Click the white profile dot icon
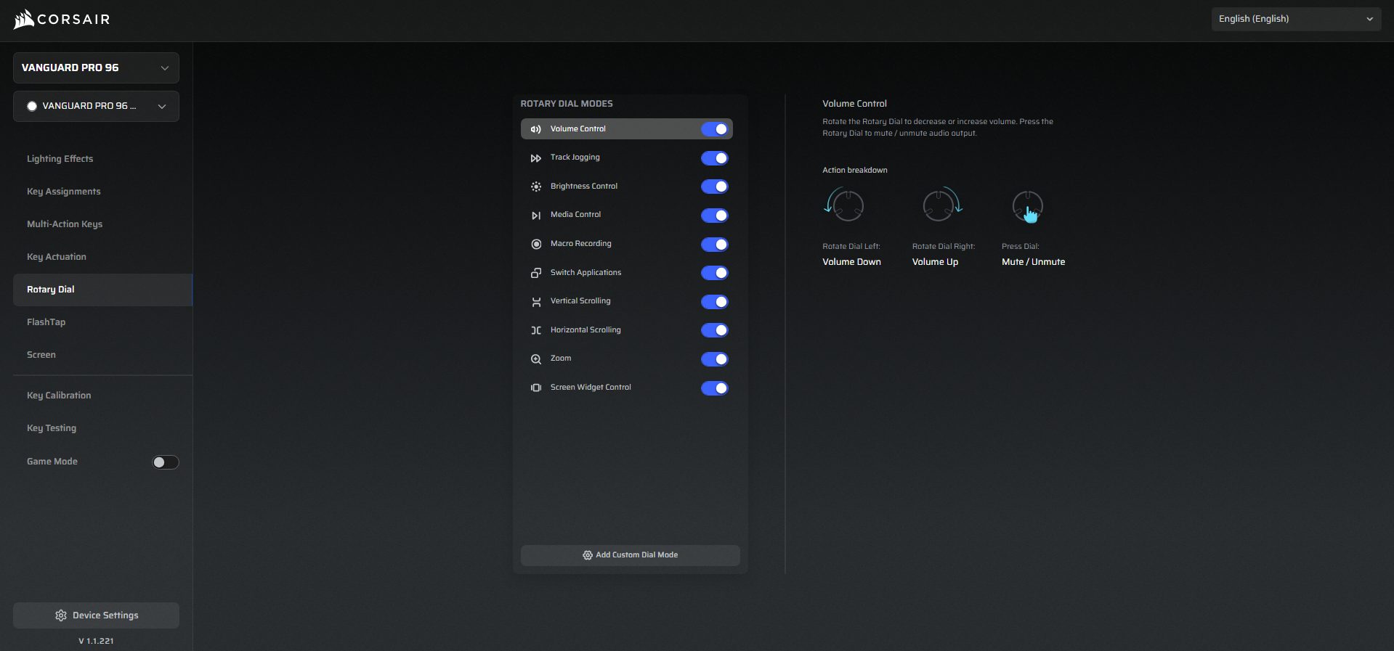Image resolution: width=1394 pixels, height=651 pixels. click(32, 106)
